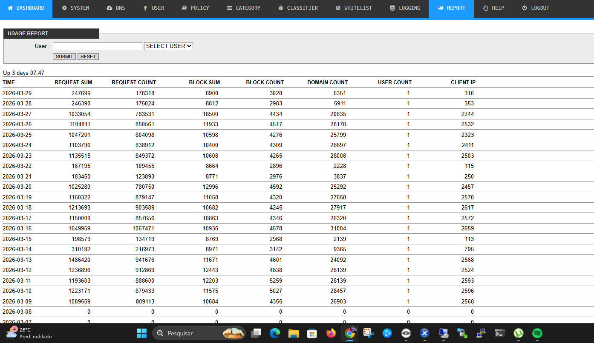Click the BLOCK COUNT column header

pyautogui.click(x=265, y=82)
